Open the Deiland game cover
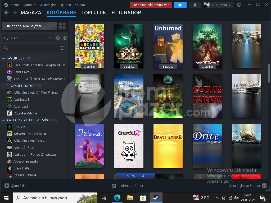The height and width of the screenshot is (203, 271). click(x=89, y=146)
